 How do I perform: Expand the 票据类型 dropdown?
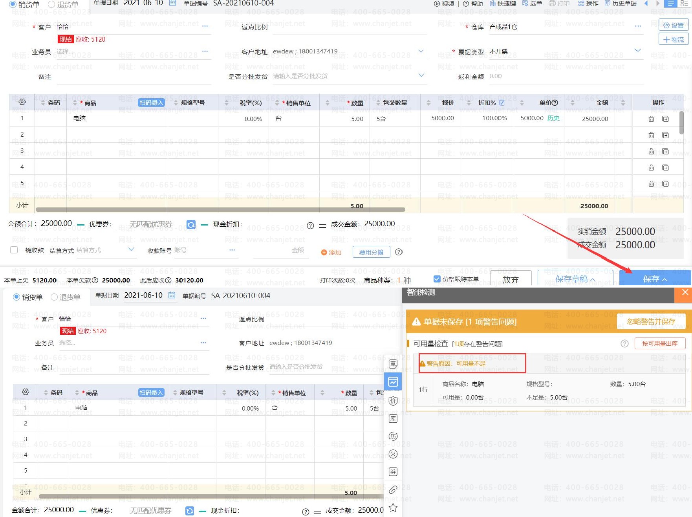click(x=638, y=50)
